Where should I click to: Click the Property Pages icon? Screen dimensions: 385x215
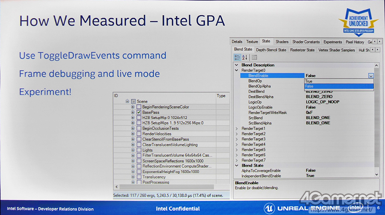(254, 57)
